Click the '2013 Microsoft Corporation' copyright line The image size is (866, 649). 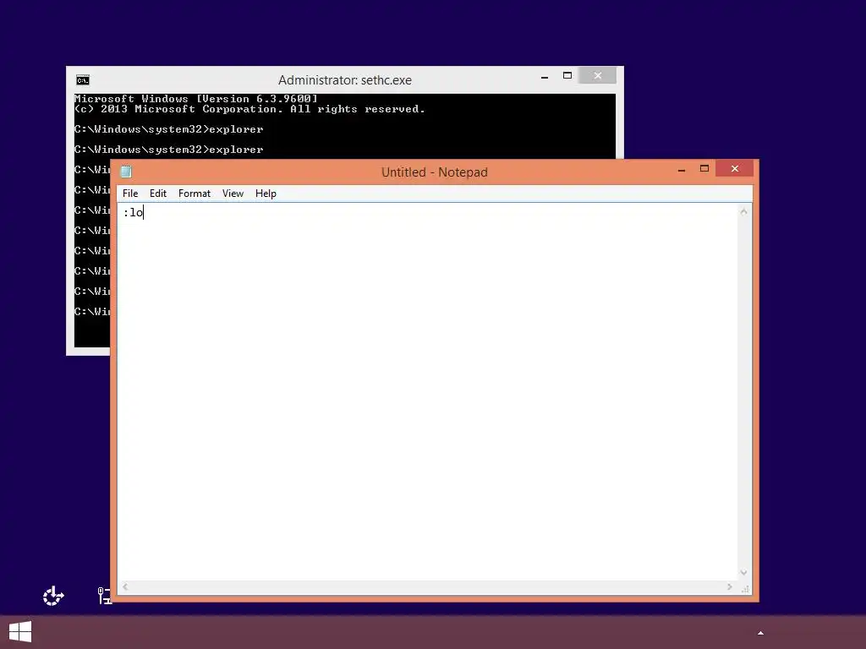coord(249,109)
